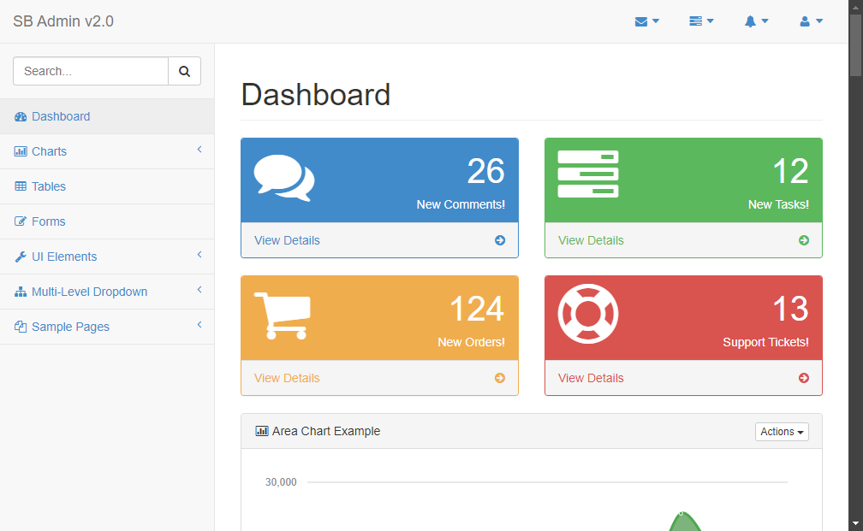Click the scrollbar up arrow
Screen dimensions: 863x531
click(855, 7)
